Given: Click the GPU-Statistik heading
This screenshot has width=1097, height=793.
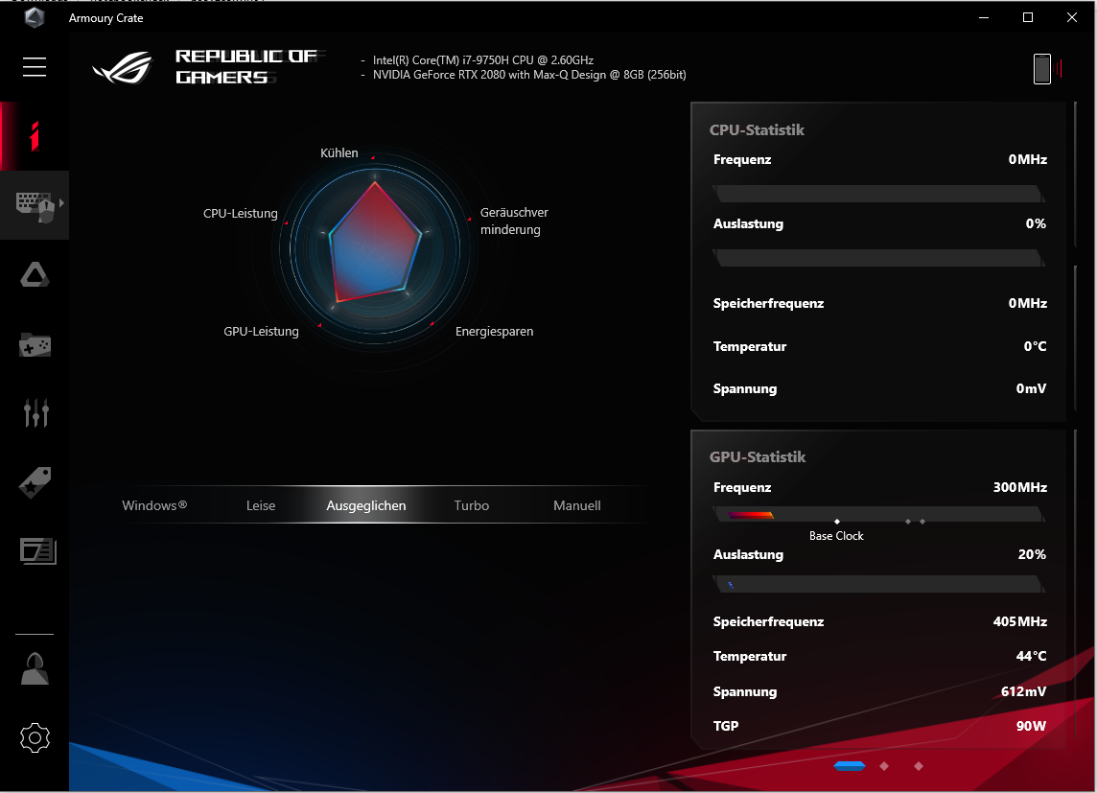Looking at the screenshot, I should point(757,457).
